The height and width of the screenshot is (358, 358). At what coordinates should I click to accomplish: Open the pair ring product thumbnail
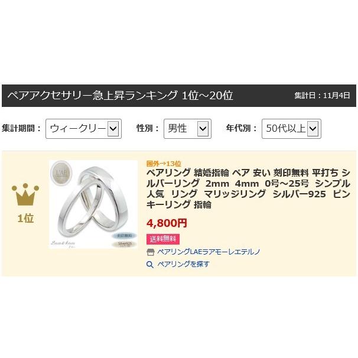click(93, 204)
